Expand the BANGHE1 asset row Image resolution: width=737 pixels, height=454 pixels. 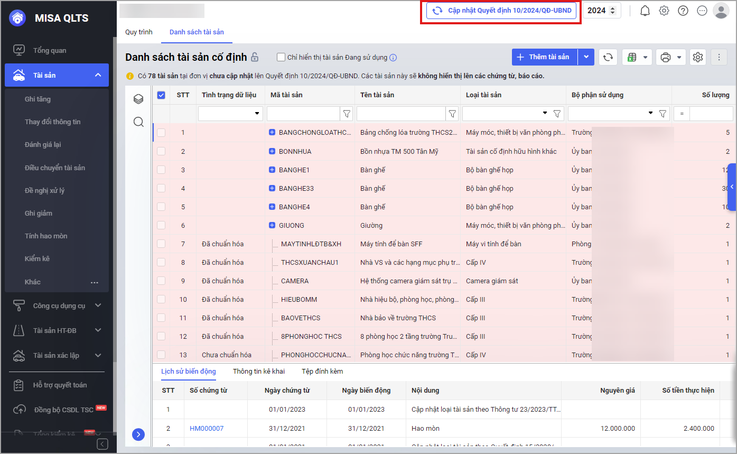tap(272, 170)
